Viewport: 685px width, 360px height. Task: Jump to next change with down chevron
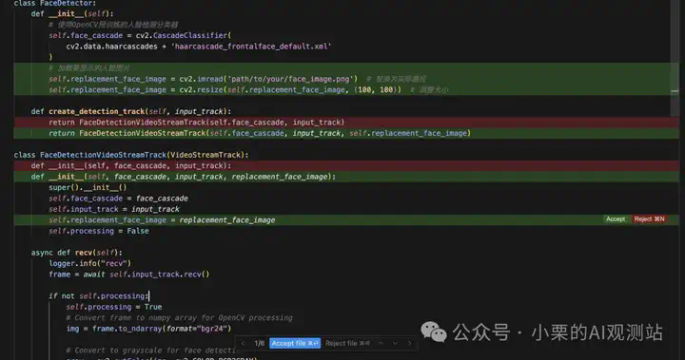pyautogui.click(x=396, y=344)
